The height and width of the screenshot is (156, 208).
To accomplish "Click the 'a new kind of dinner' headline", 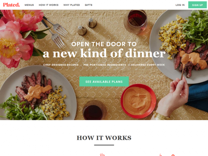I will click(104, 53).
